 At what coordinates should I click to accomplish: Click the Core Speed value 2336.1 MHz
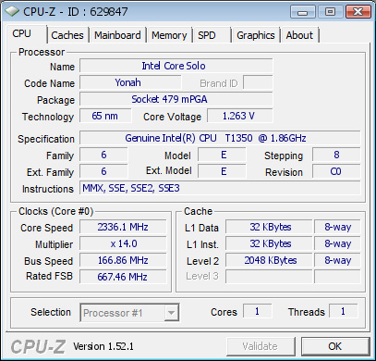(123, 227)
